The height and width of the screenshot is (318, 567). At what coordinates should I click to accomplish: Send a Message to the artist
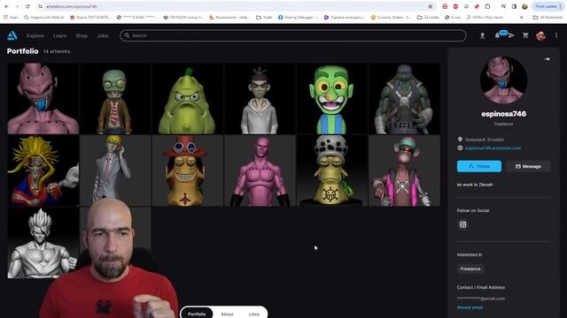point(528,166)
